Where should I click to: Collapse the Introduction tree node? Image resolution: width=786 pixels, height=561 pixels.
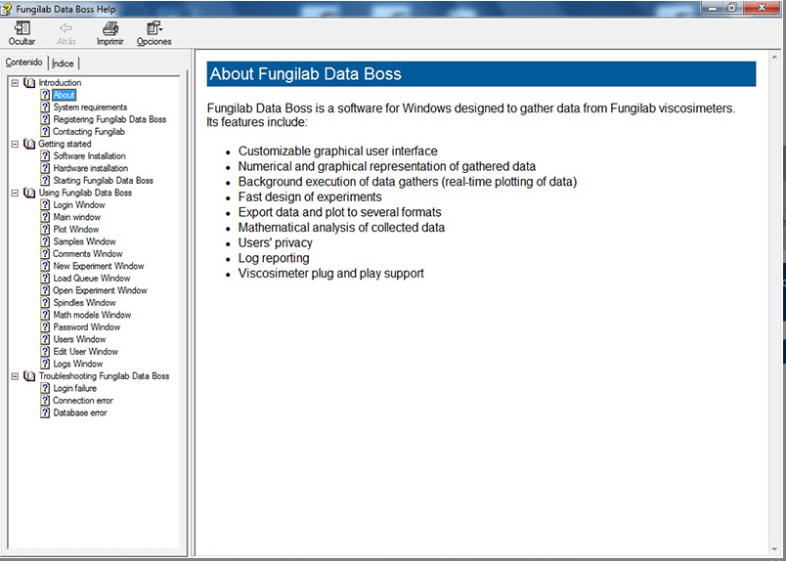pyautogui.click(x=15, y=83)
